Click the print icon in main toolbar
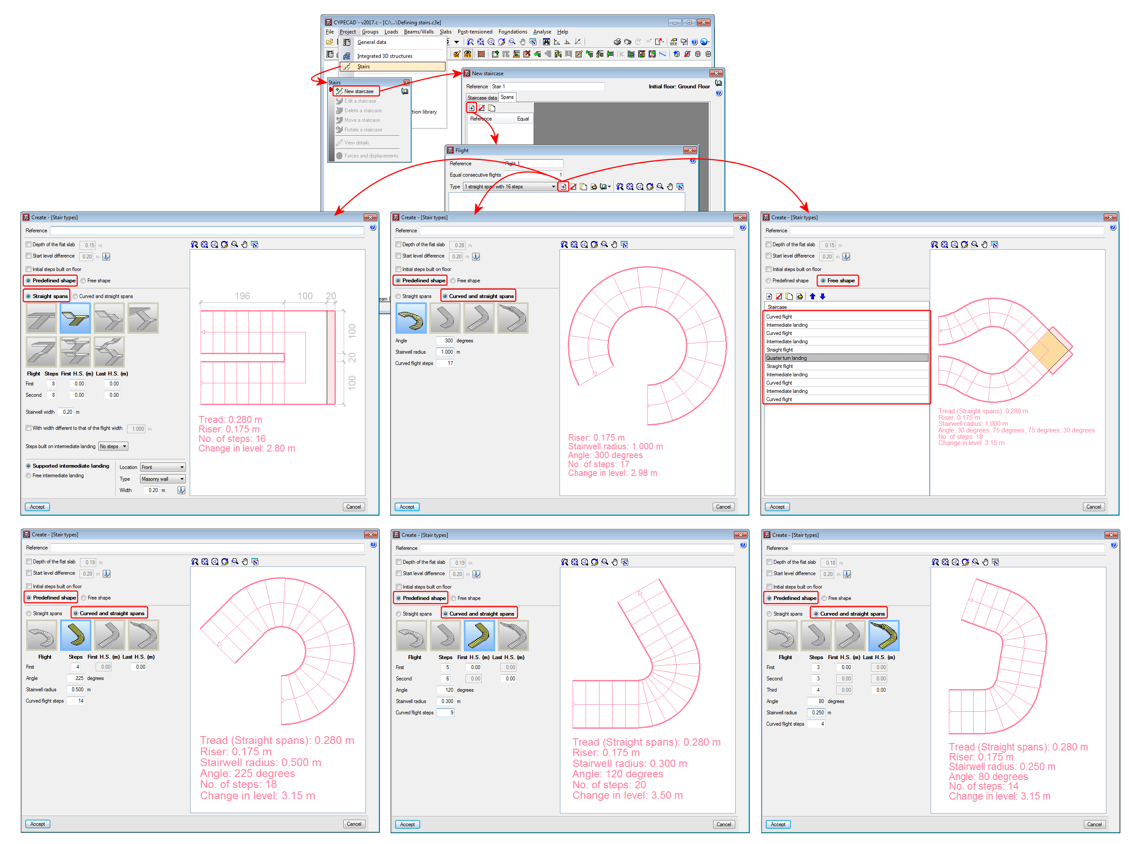Viewport: 1129px width, 844px height. (617, 42)
